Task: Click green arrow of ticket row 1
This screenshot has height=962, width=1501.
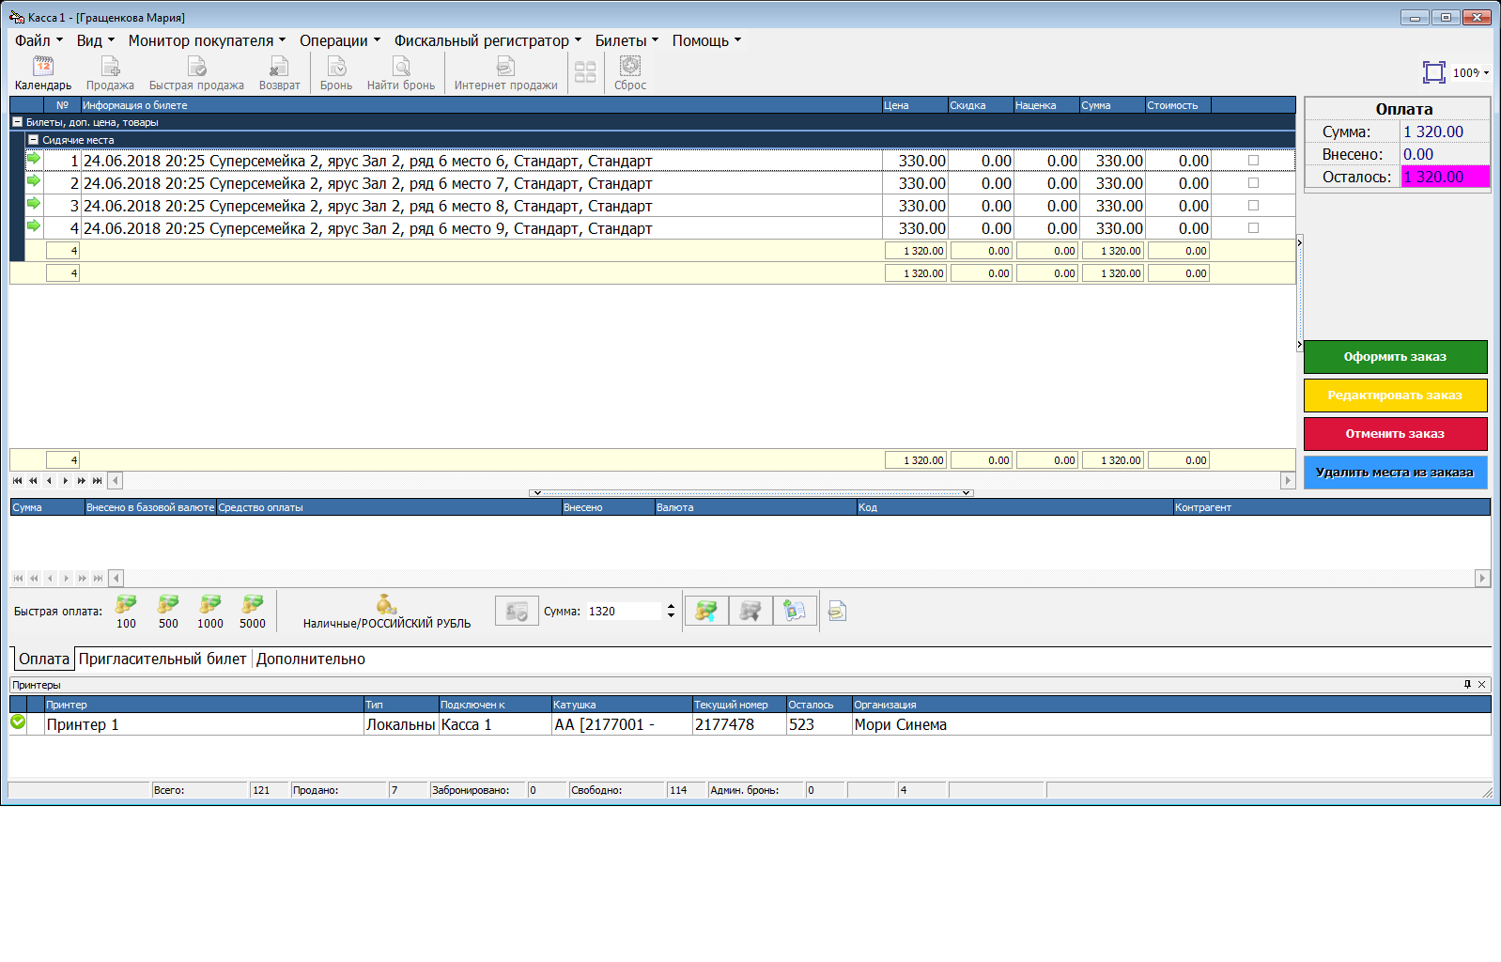Action: click(x=34, y=158)
